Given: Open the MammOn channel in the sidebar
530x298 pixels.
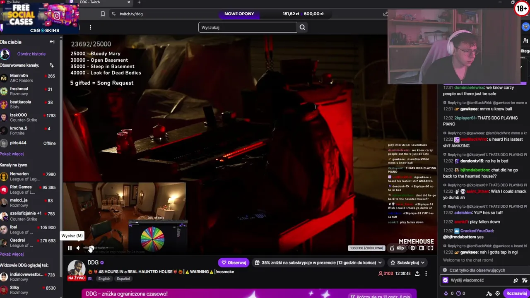Looking at the screenshot, I should click(x=29, y=78).
